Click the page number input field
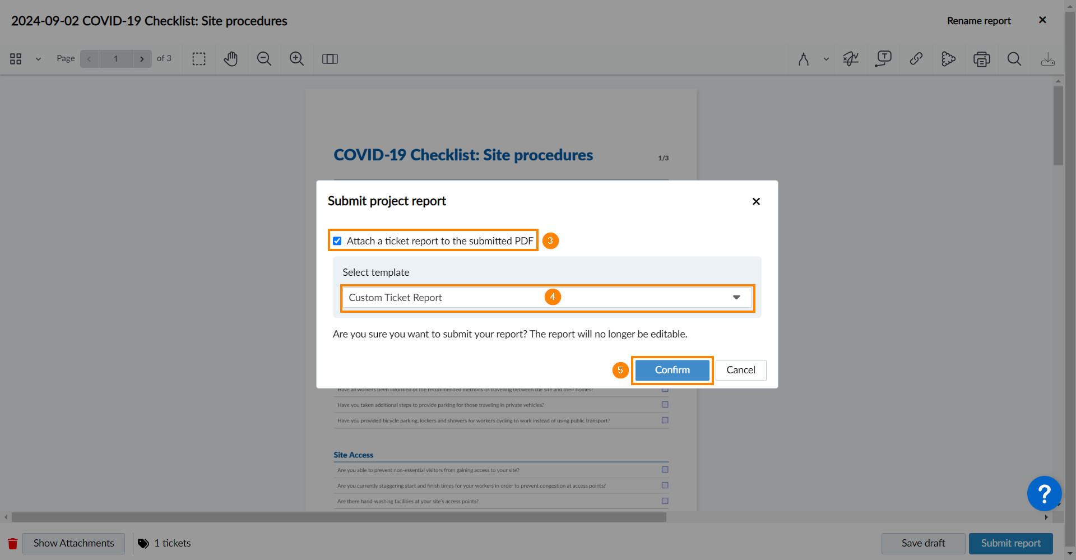This screenshot has width=1076, height=560. point(116,59)
